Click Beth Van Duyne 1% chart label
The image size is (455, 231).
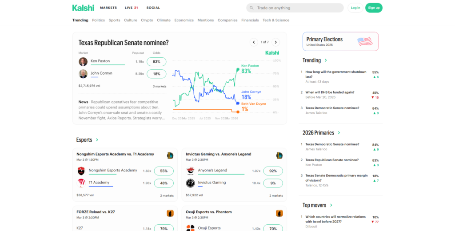tap(253, 107)
